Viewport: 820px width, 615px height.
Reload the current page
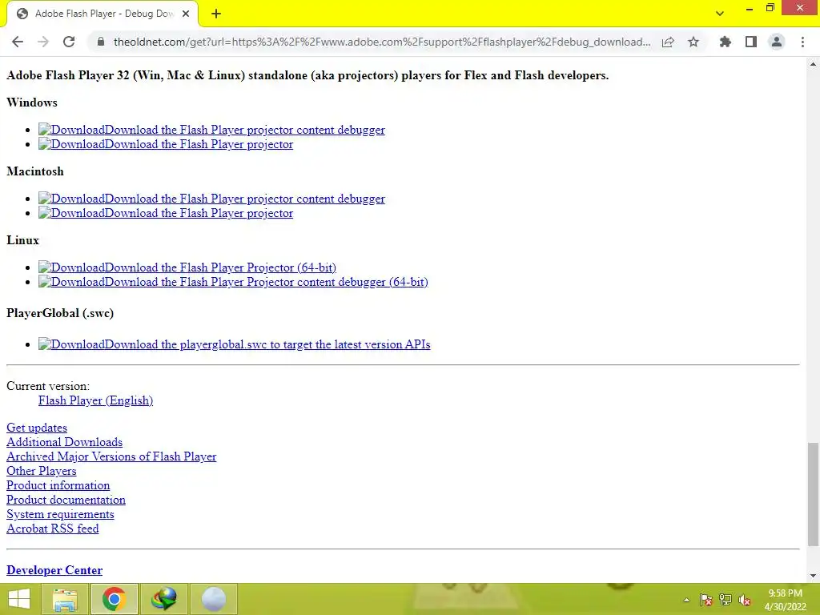(69, 42)
